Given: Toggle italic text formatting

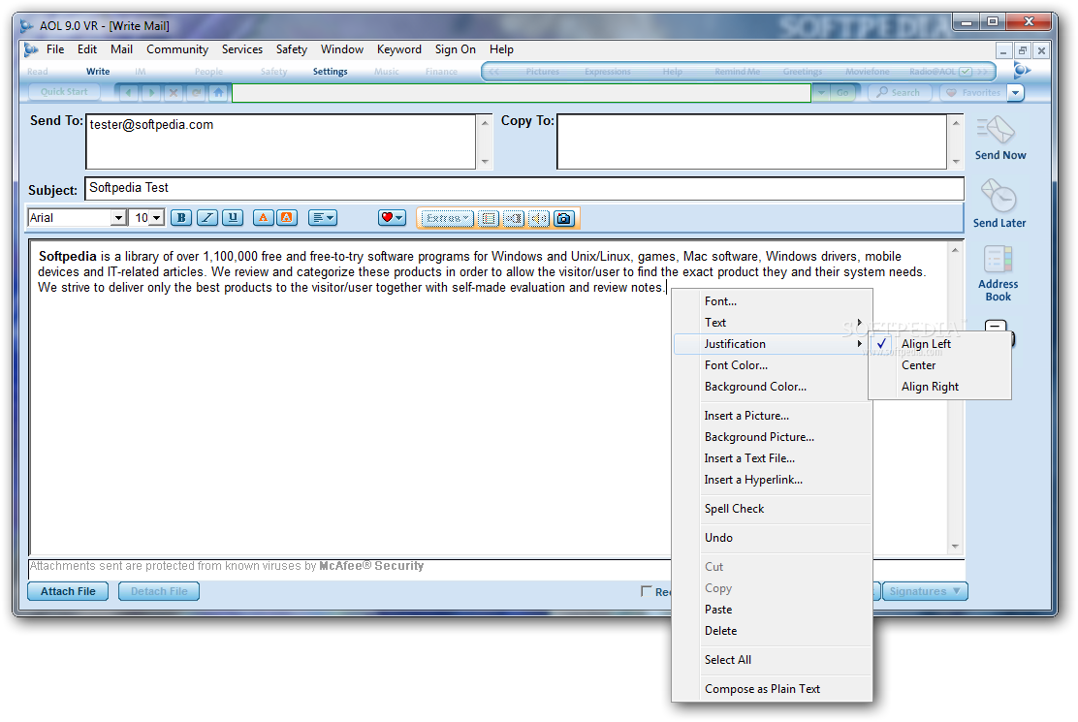Looking at the screenshot, I should pyautogui.click(x=206, y=218).
